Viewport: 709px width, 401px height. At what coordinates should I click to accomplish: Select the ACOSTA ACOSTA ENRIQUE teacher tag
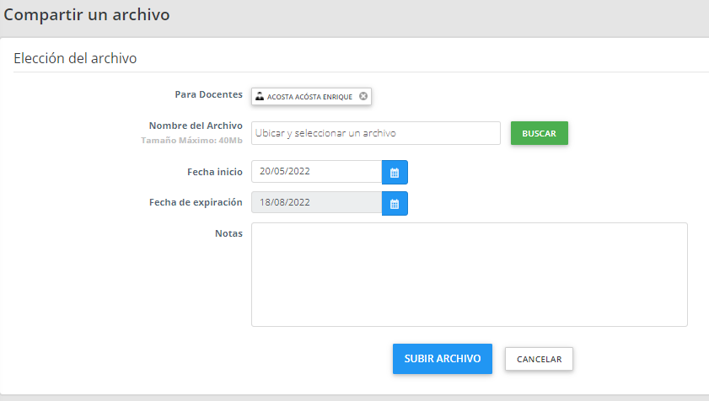point(309,97)
